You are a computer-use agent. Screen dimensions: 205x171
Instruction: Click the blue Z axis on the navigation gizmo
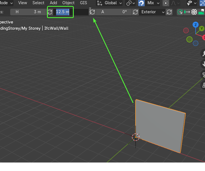point(196,25)
